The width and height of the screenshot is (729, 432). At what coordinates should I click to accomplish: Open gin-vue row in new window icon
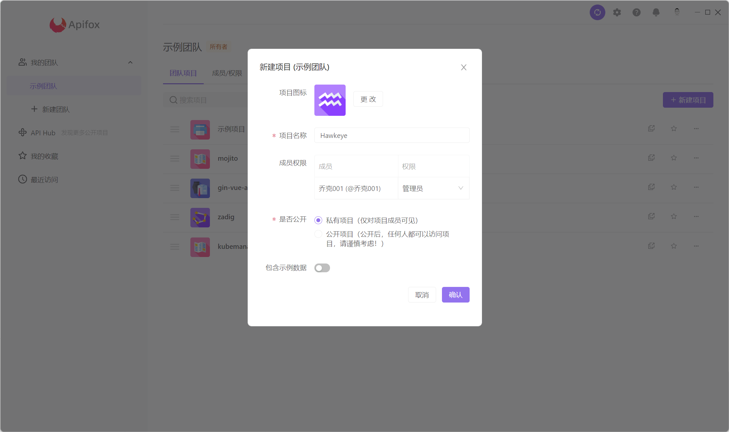point(651,187)
